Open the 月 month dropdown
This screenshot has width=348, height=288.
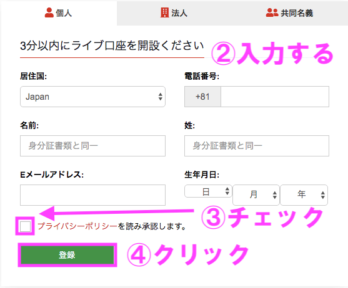pyautogui.click(x=256, y=195)
